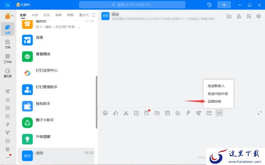Create a schedule from the chat toolbar calendar icon
The width and height of the screenshot is (265, 165).
[167, 113]
